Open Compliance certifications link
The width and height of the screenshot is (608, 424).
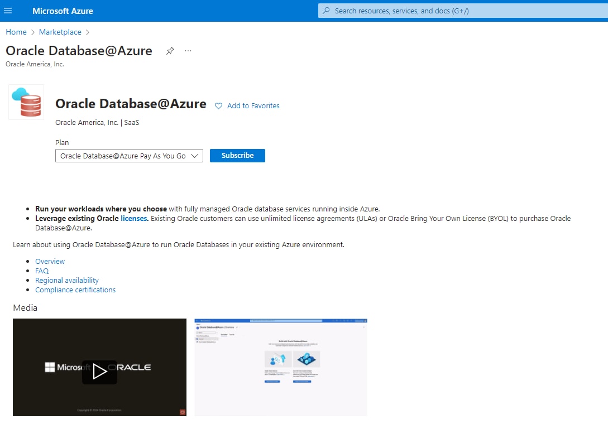(x=75, y=290)
